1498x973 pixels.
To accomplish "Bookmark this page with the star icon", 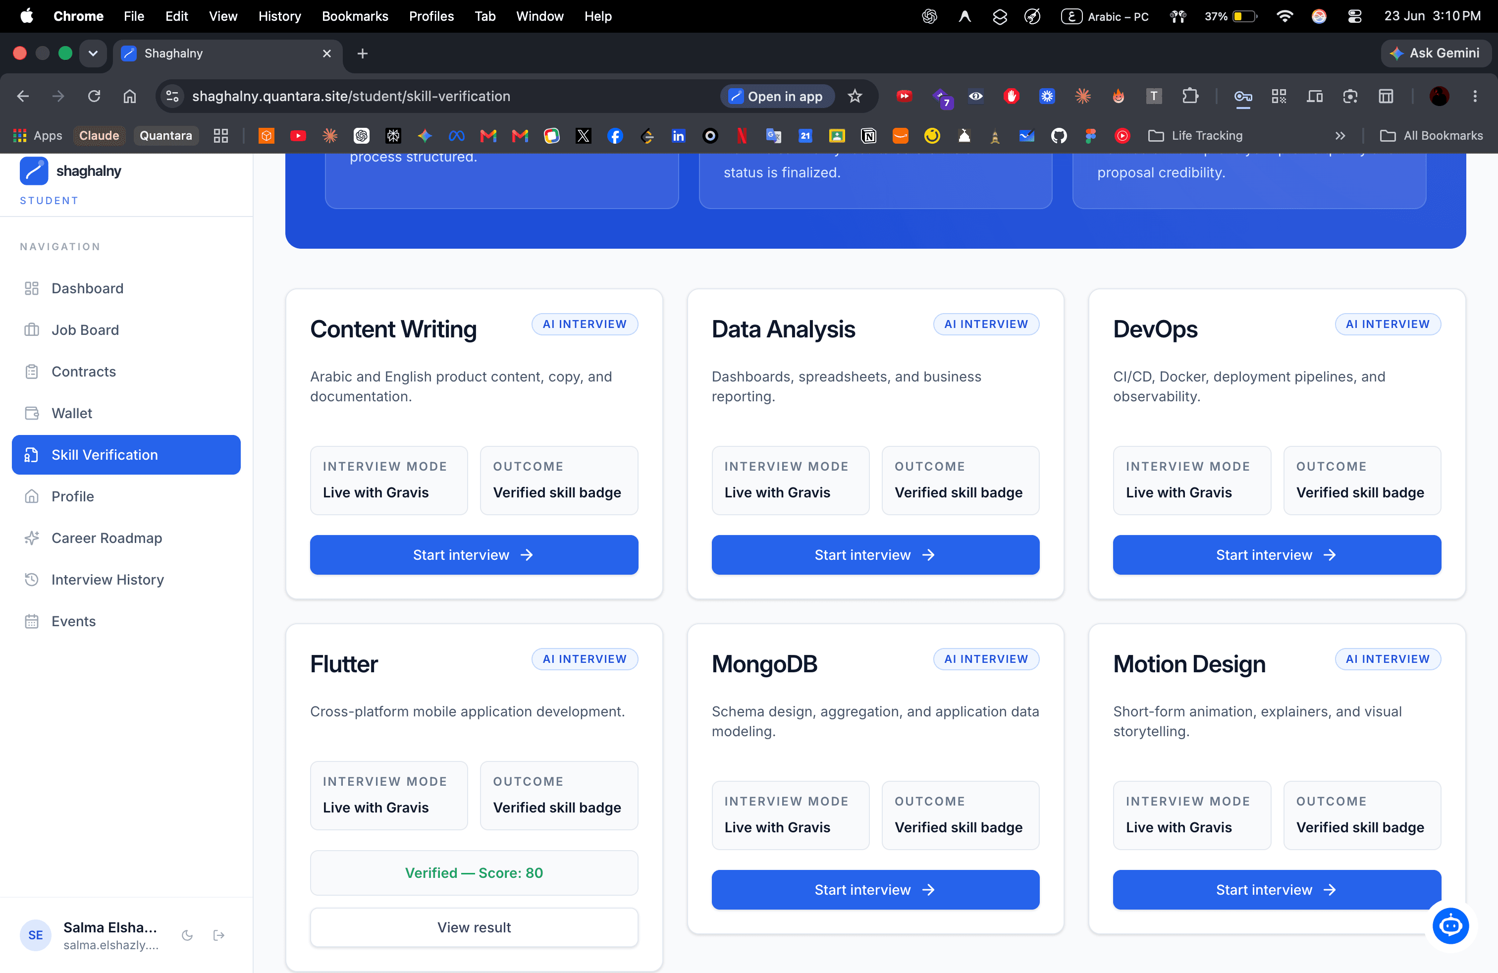I will click(x=855, y=96).
